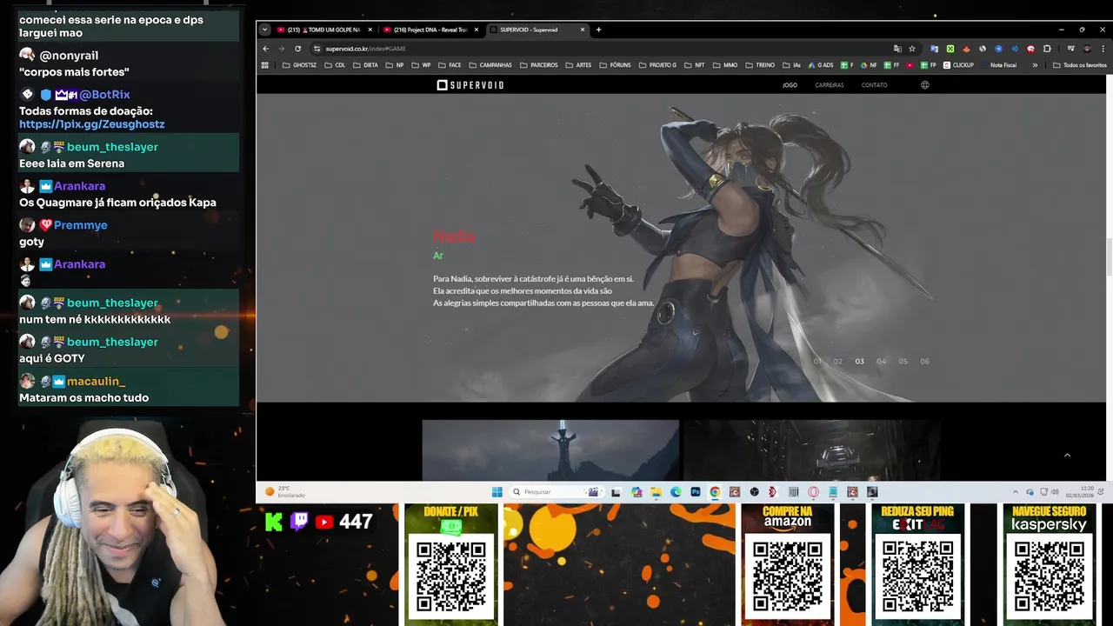Click the taskbar Pesquisar search box
This screenshot has height=626, width=1113.
tap(556, 492)
